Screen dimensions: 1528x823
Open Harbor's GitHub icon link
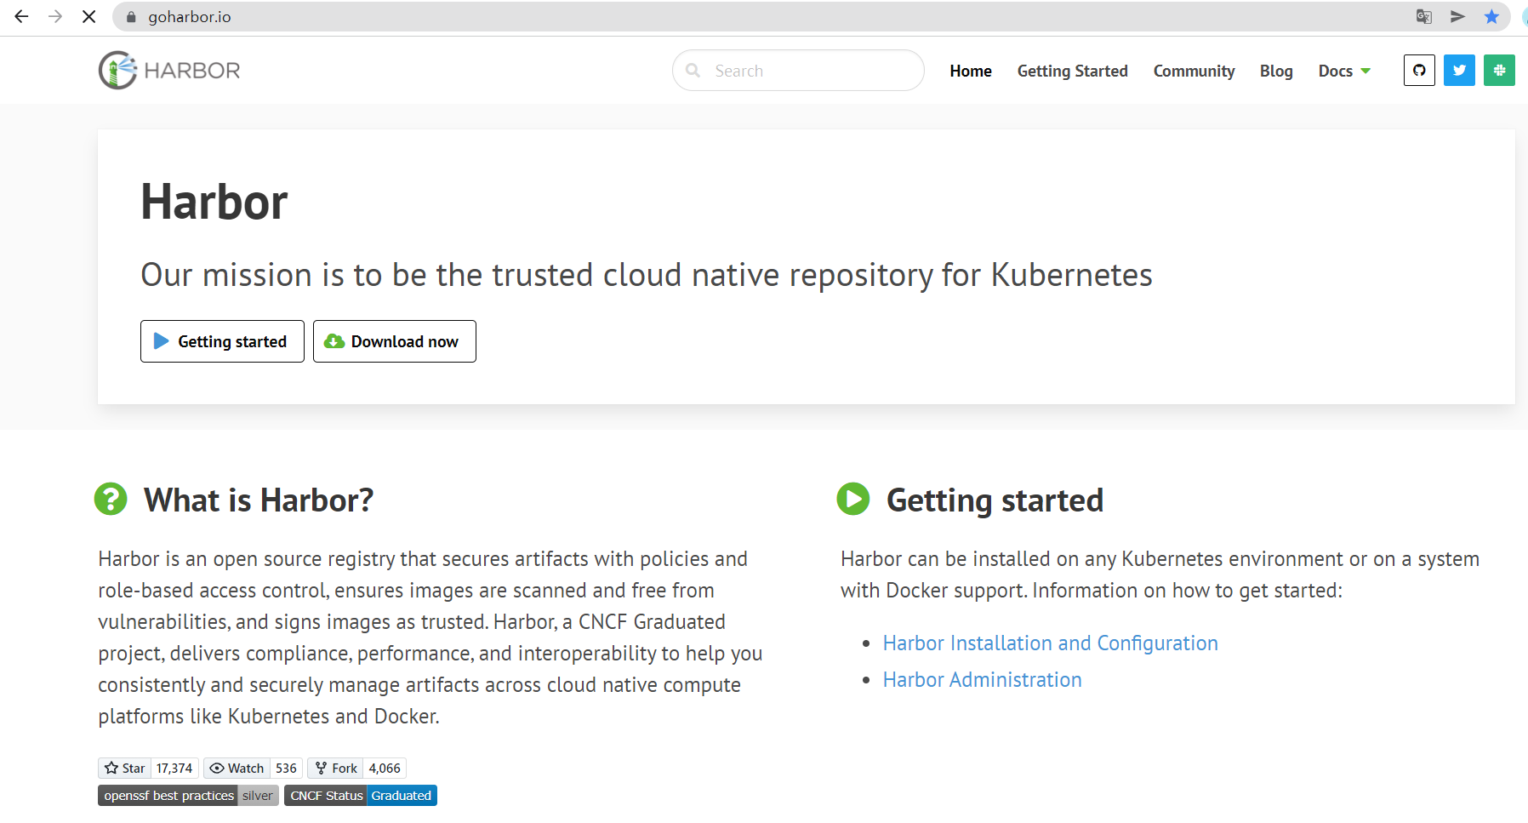click(1419, 70)
